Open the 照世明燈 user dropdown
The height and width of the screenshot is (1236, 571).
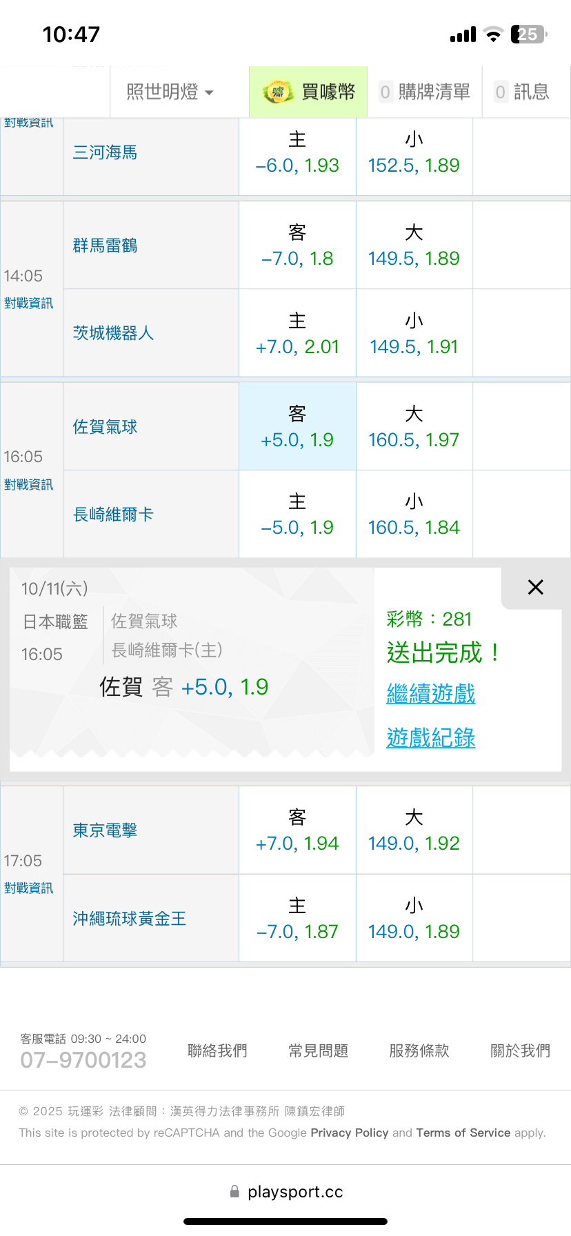170,92
